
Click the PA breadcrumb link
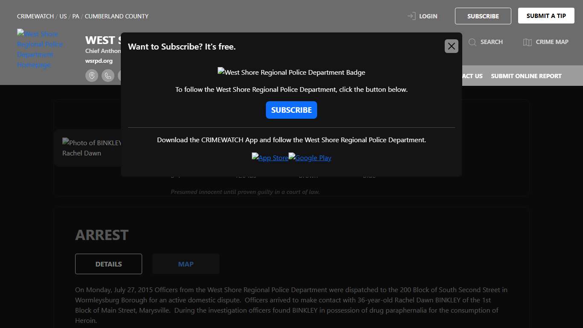click(x=76, y=16)
